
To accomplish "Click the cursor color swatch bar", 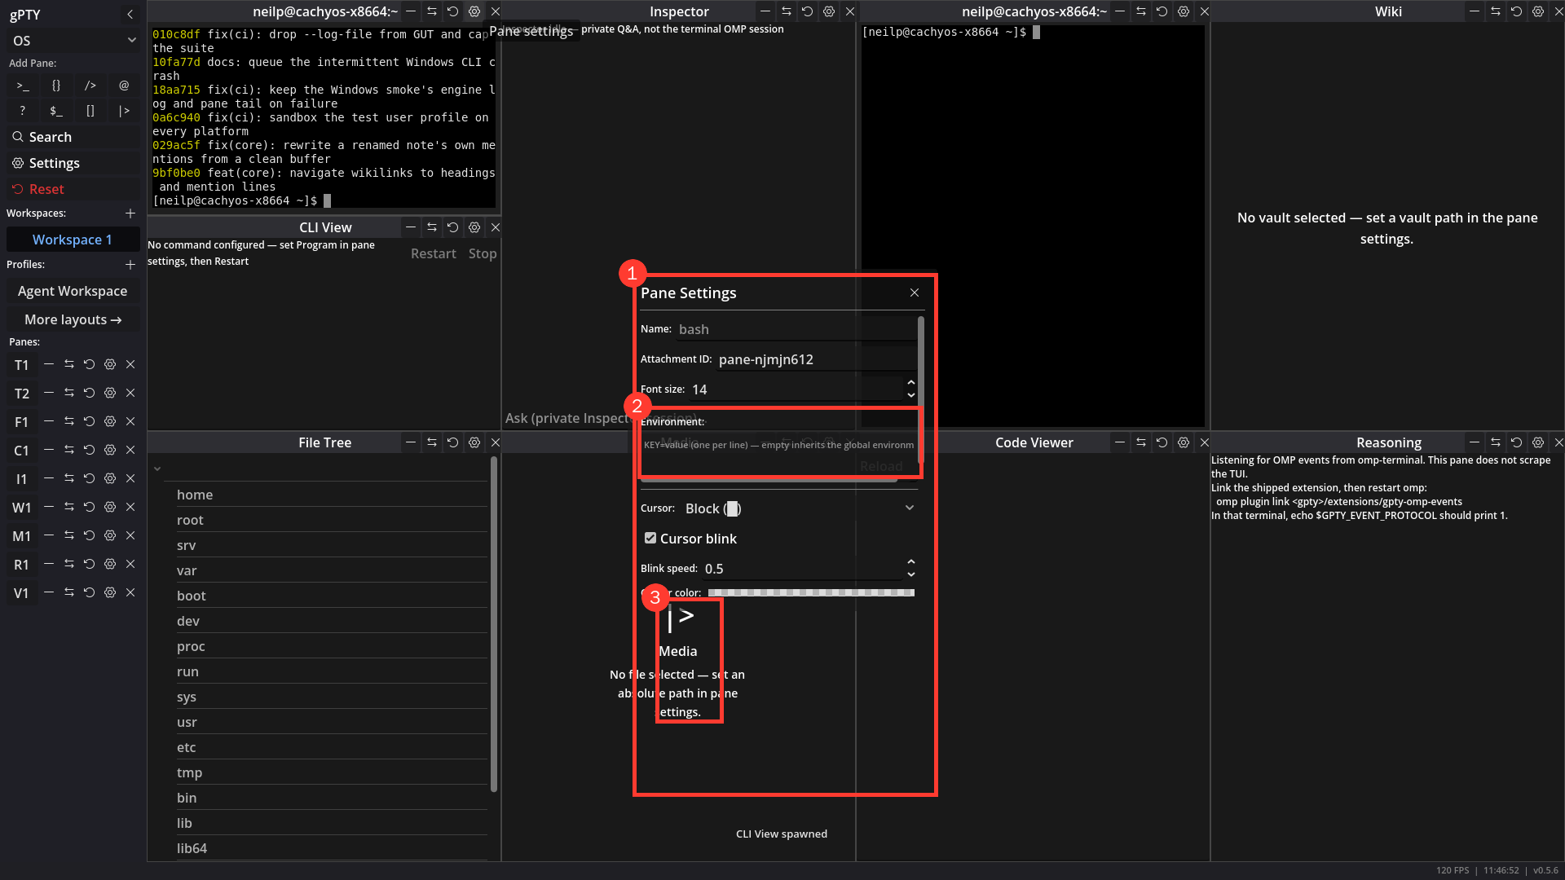I will (x=811, y=592).
